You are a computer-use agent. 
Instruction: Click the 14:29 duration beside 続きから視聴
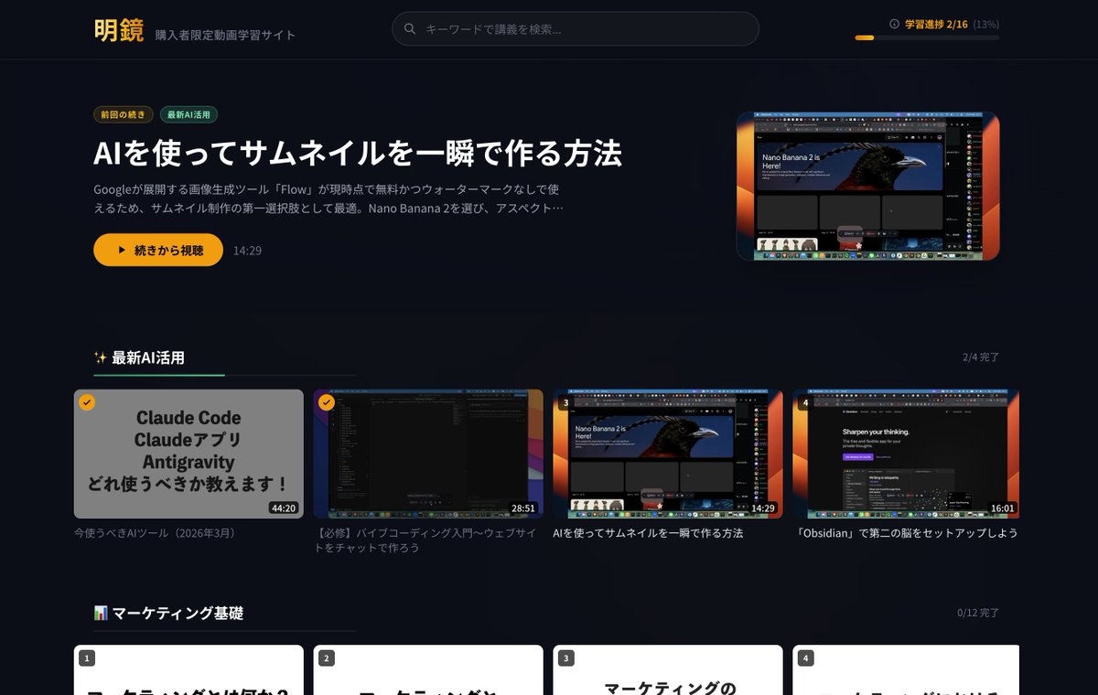[x=247, y=250]
